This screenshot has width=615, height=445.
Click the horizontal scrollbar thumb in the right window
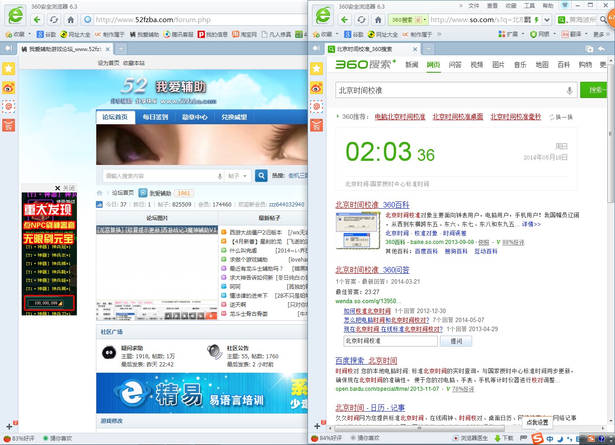tap(421, 428)
